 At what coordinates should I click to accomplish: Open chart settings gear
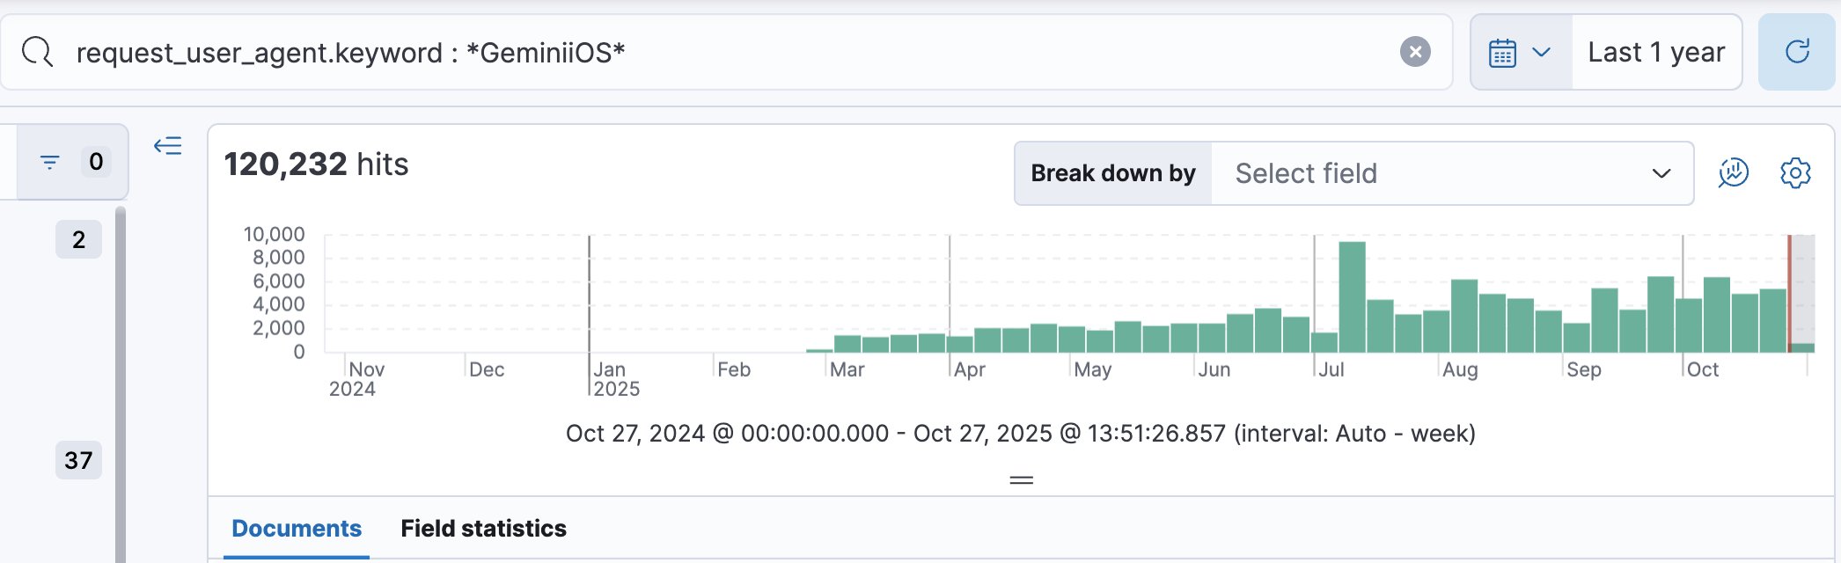tap(1795, 173)
